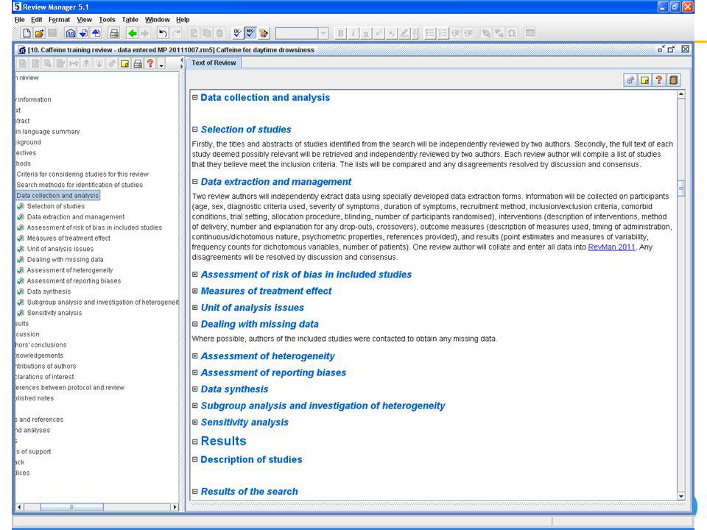Click the blue down-arrow check-out icon
The image size is (707, 530).
click(x=83, y=33)
